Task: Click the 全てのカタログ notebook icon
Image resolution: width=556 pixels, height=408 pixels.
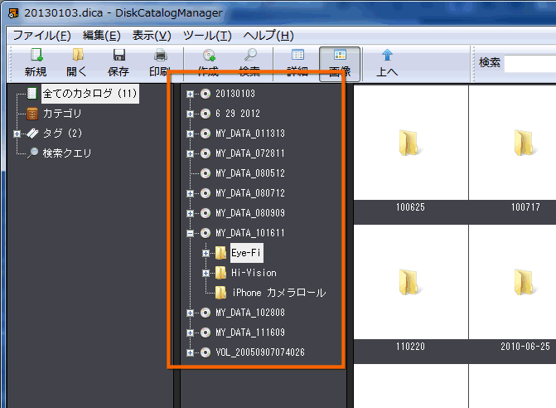Action: tap(32, 94)
